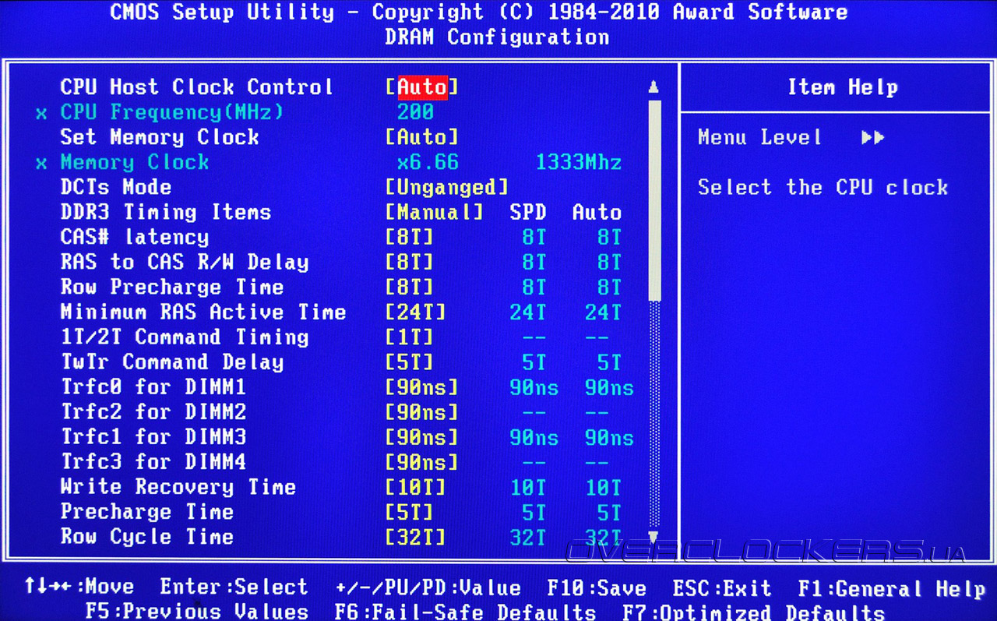Click the Row Cycle Time label
This screenshot has height=621, width=997.
(147, 537)
